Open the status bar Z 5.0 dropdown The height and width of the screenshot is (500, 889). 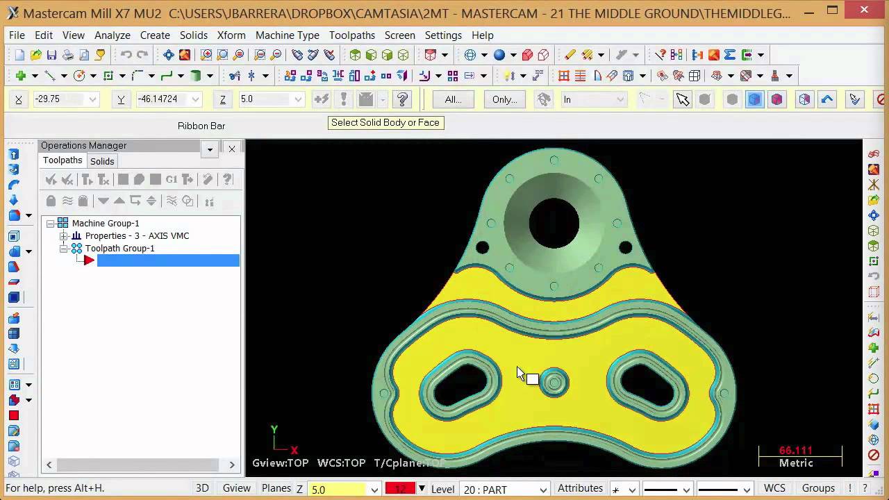(374, 490)
